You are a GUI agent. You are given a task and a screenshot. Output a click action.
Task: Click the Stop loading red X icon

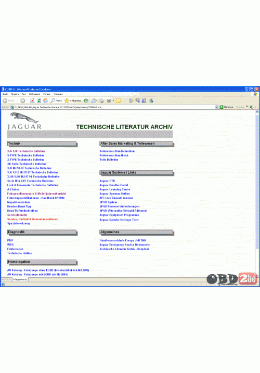tap(32, 101)
